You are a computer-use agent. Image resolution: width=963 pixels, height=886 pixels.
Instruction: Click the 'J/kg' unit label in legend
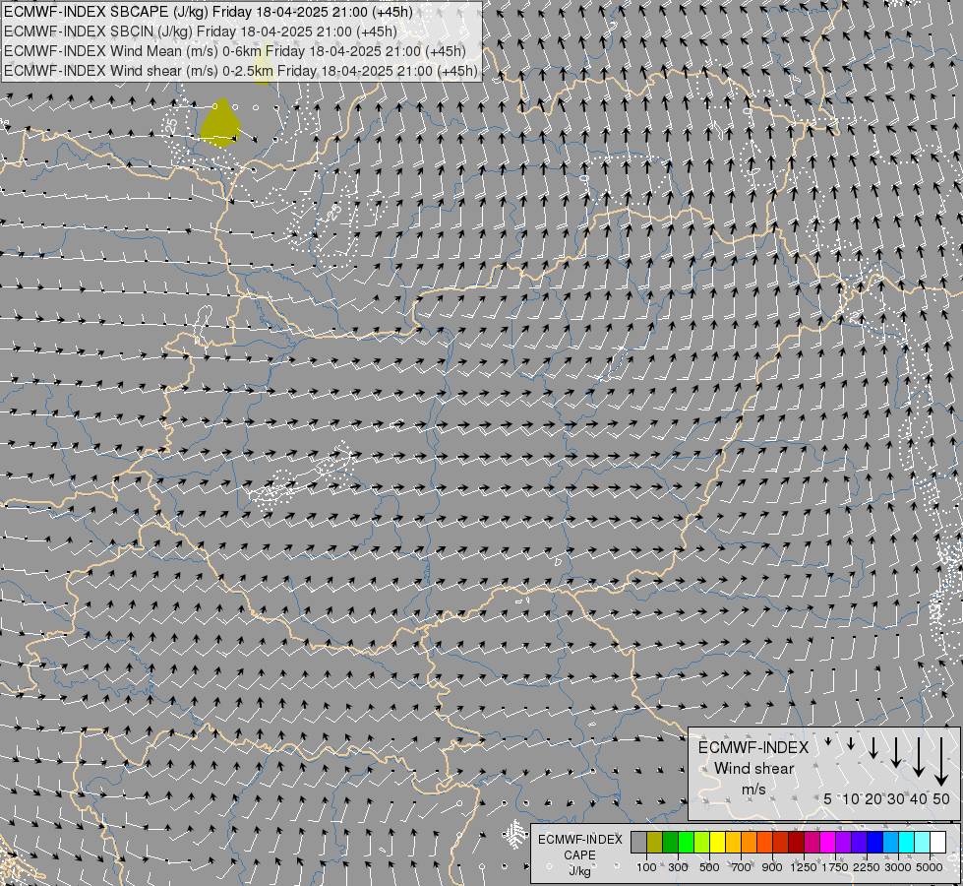pyautogui.click(x=579, y=871)
